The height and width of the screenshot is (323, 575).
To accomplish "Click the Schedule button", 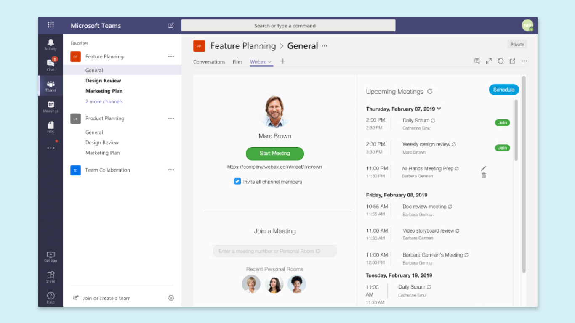I will [504, 90].
